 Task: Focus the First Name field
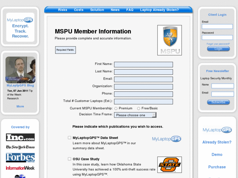click(x=143, y=64)
